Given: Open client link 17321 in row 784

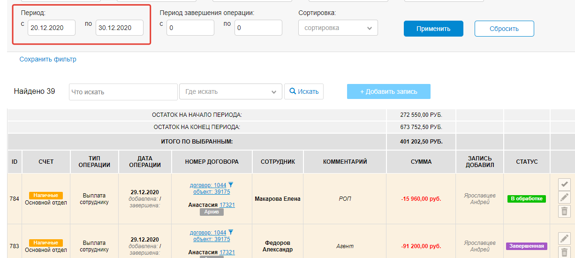Looking at the screenshot, I should pyautogui.click(x=227, y=205).
